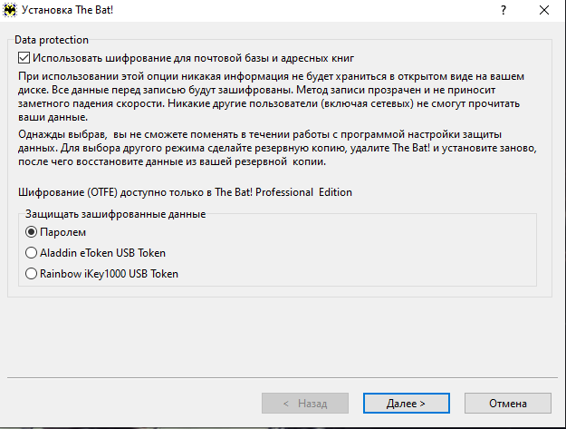Image resolution: width=566 pixels, height=429 pixels.
Task: Click the 'Паролем' option label text
Action: (x=62, y=232)
